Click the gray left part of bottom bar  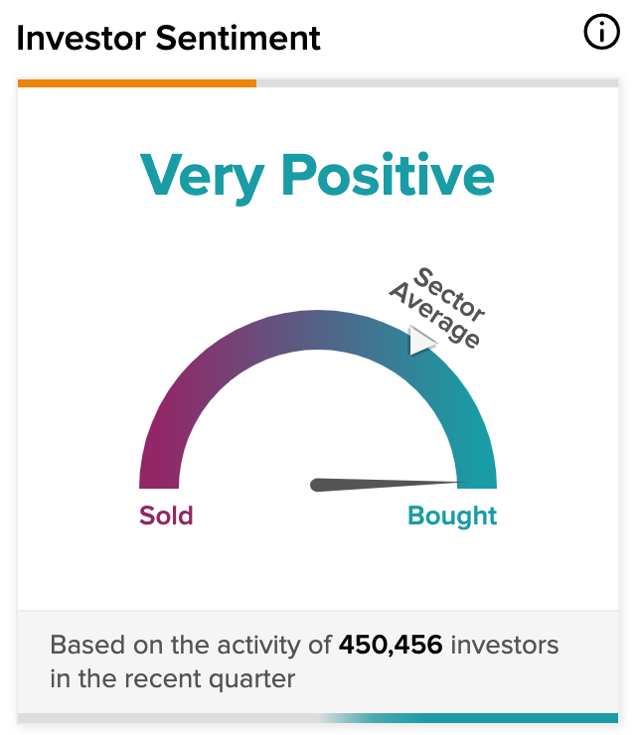(x=169, y=718)
